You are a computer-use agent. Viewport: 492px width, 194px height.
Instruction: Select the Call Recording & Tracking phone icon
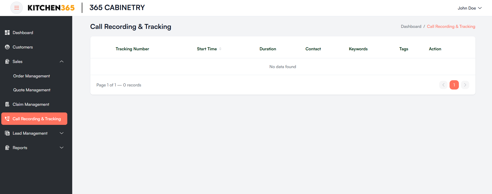tap(7, 119)
